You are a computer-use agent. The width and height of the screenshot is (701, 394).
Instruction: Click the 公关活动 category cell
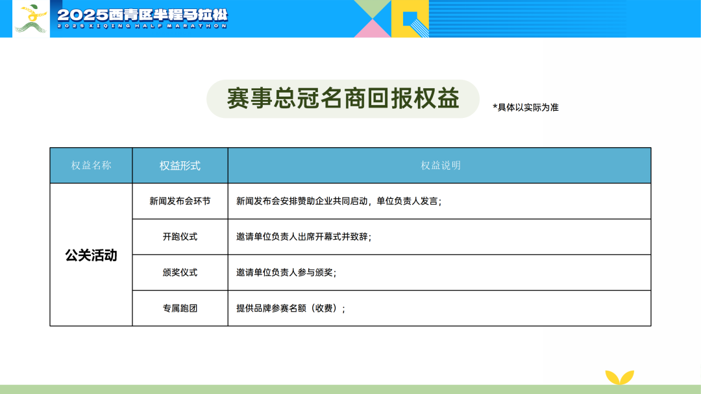[92, 255]
